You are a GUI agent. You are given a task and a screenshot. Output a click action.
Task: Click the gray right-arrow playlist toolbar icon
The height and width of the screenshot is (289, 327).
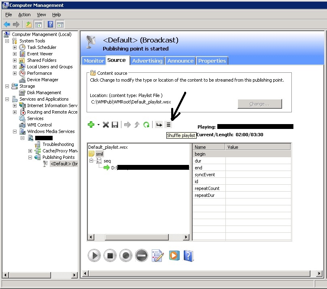click(127, 125)
